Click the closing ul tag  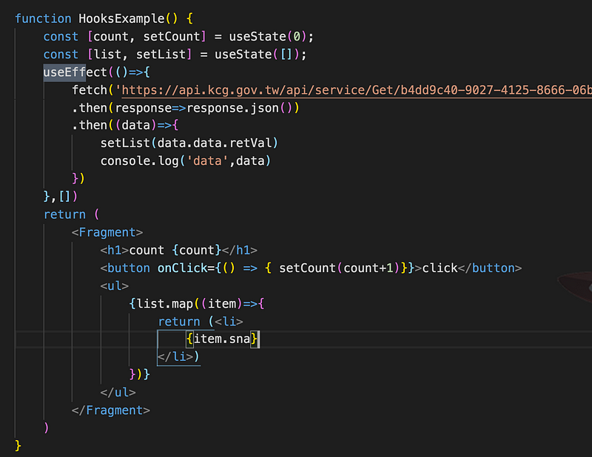tap(118, 392)
